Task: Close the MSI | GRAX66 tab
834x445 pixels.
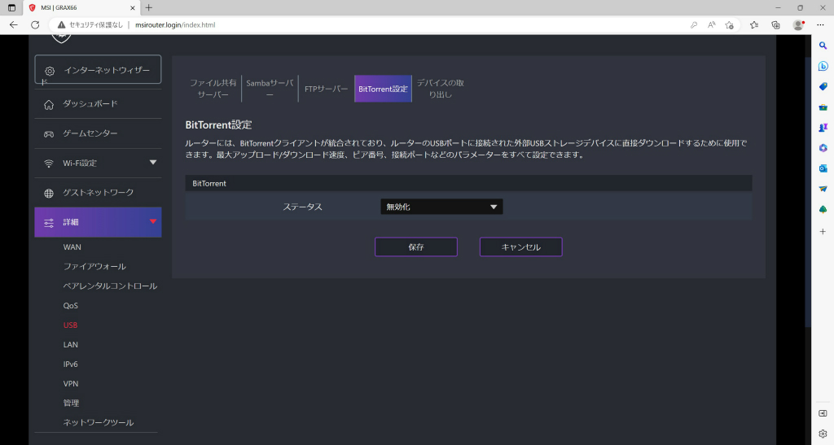Action: 133,8
